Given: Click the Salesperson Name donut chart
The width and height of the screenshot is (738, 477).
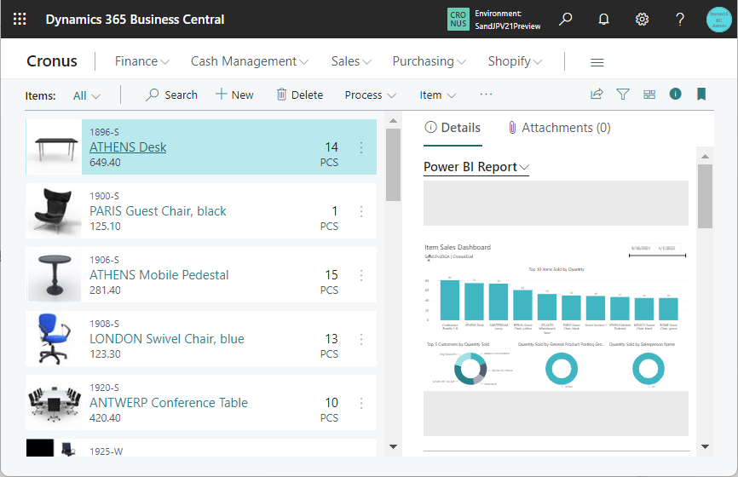Looking at the screenshot, I should click(649, 368).
